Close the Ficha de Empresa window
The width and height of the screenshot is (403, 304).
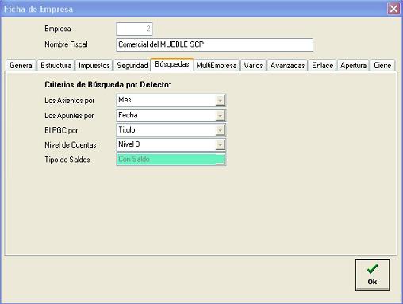click(393, 9)
